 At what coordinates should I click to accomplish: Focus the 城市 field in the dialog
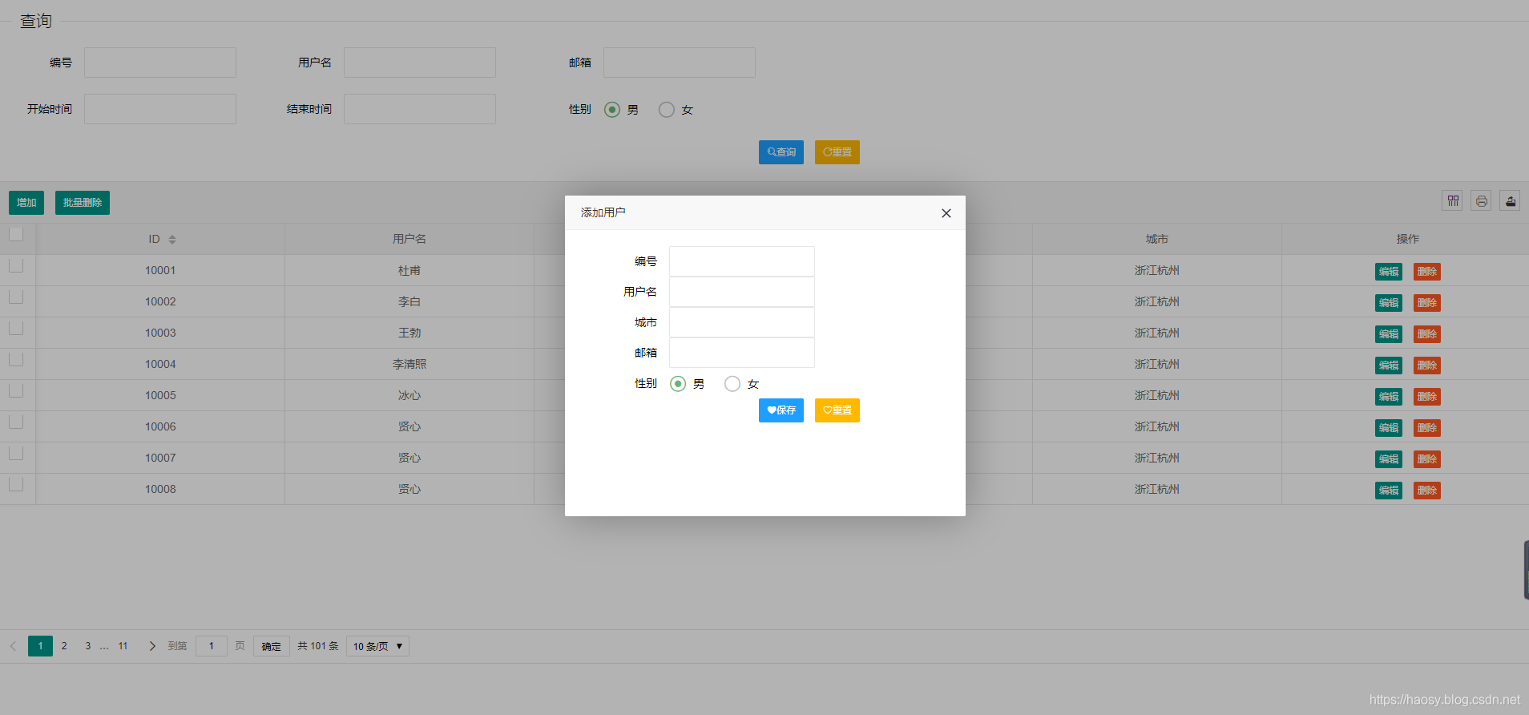click(x=742, y=322)
